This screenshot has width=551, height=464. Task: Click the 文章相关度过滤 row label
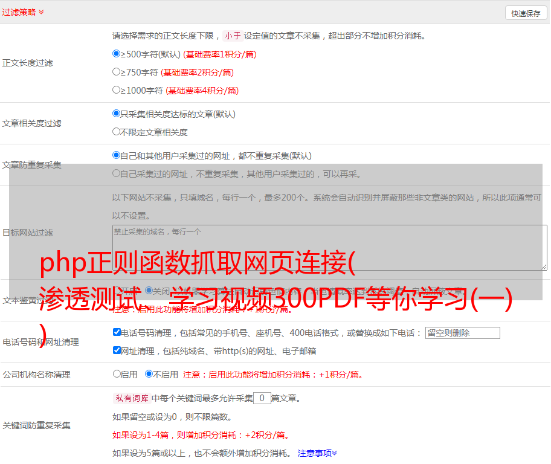pyautogui.click(x=32, y=123)
